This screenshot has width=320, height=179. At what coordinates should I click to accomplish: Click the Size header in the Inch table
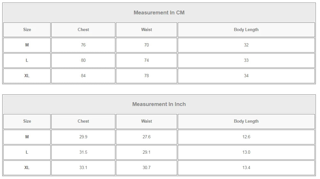pos(27,121)
